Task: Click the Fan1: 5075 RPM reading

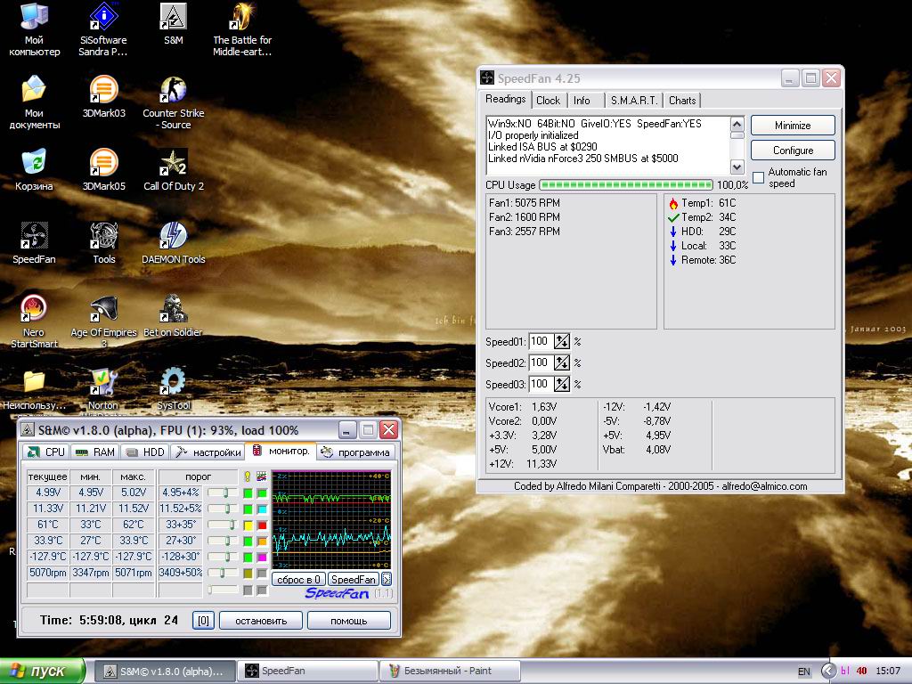Action: coord(525,203)
